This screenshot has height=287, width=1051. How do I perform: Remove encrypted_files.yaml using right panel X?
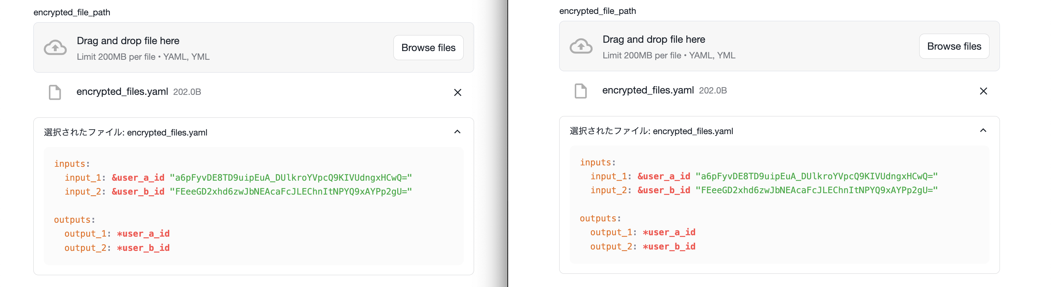[983, 91]
